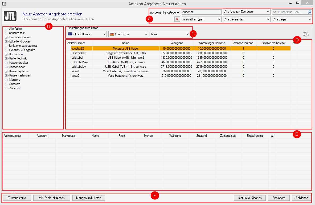Image resolution: width=315 pixels, height=205 pixels.
Task: Click the ausgewählte Kategorie Zubehör field
Action: pos(202,12)
